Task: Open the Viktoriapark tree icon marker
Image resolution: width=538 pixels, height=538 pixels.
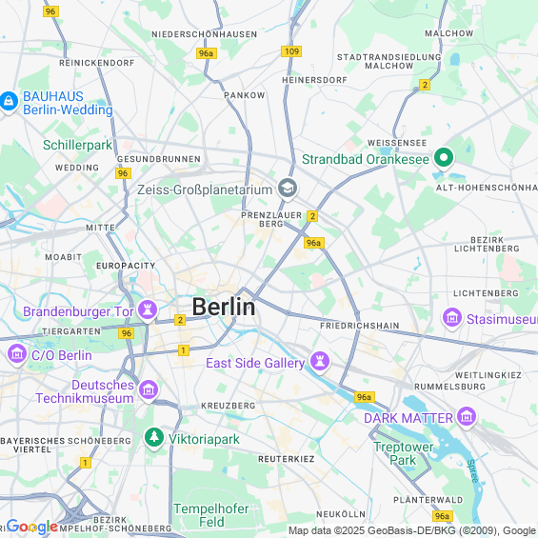Action: tap(154, 438)
